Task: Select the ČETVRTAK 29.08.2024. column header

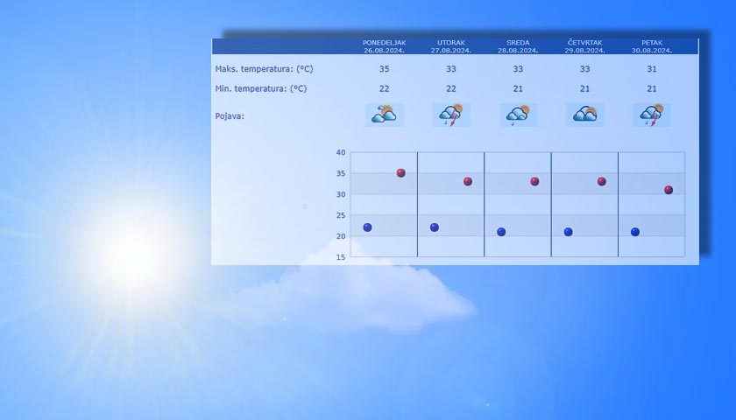Action: [585, 46]
